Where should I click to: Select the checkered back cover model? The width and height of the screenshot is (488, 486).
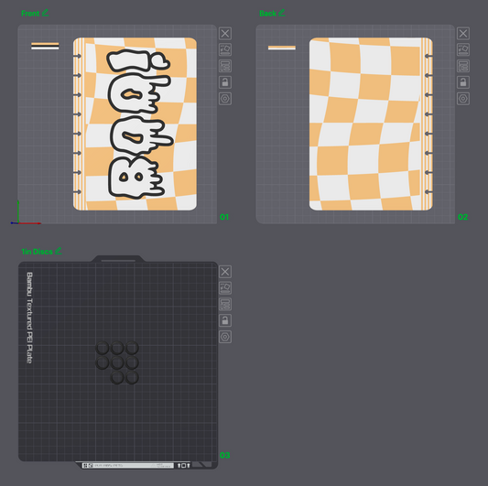[371, 124]
